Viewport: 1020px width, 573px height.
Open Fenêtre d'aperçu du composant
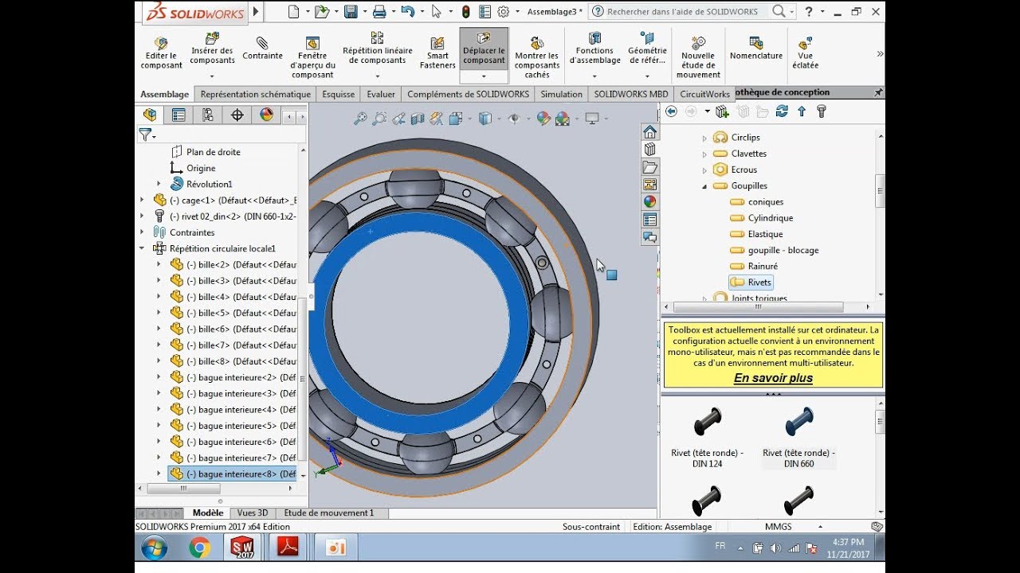click(x=312, y=57)
